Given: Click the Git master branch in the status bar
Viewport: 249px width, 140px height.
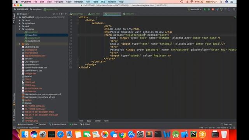Looking at the screenshot, I should click(223, 128).
